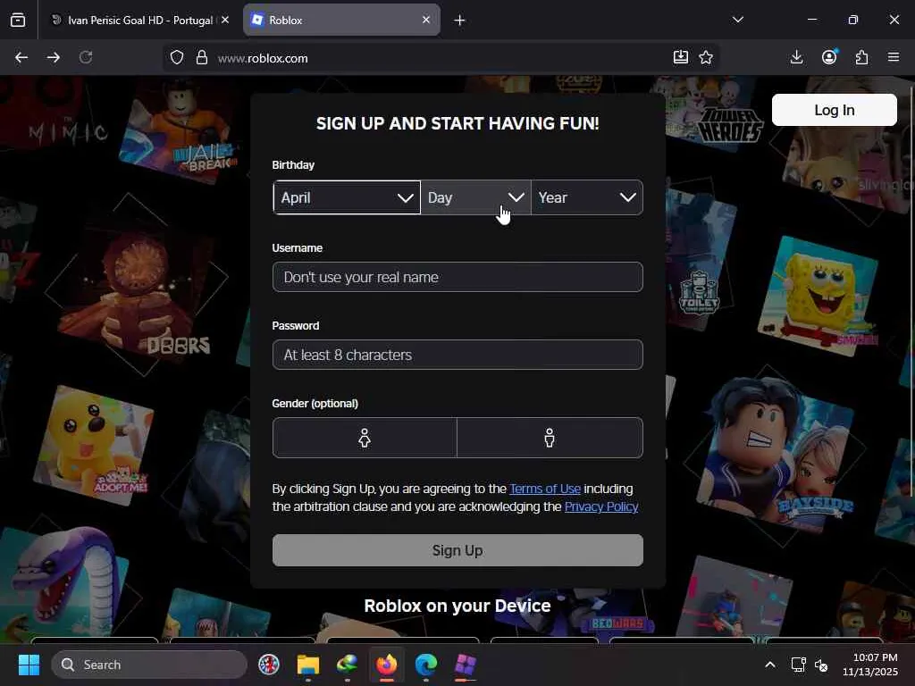The image size is (915, 686).
Task: Open the taskbar app between Explorer and Firefox
Action: (348, 665)
